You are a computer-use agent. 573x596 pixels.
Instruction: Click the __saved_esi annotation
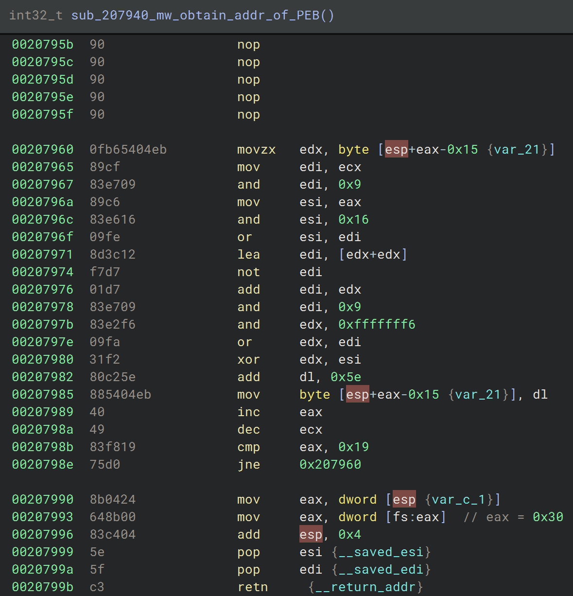coord(381,552)
